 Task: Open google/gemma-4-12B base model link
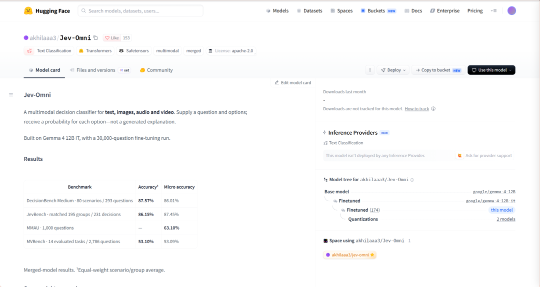[494, 192]
